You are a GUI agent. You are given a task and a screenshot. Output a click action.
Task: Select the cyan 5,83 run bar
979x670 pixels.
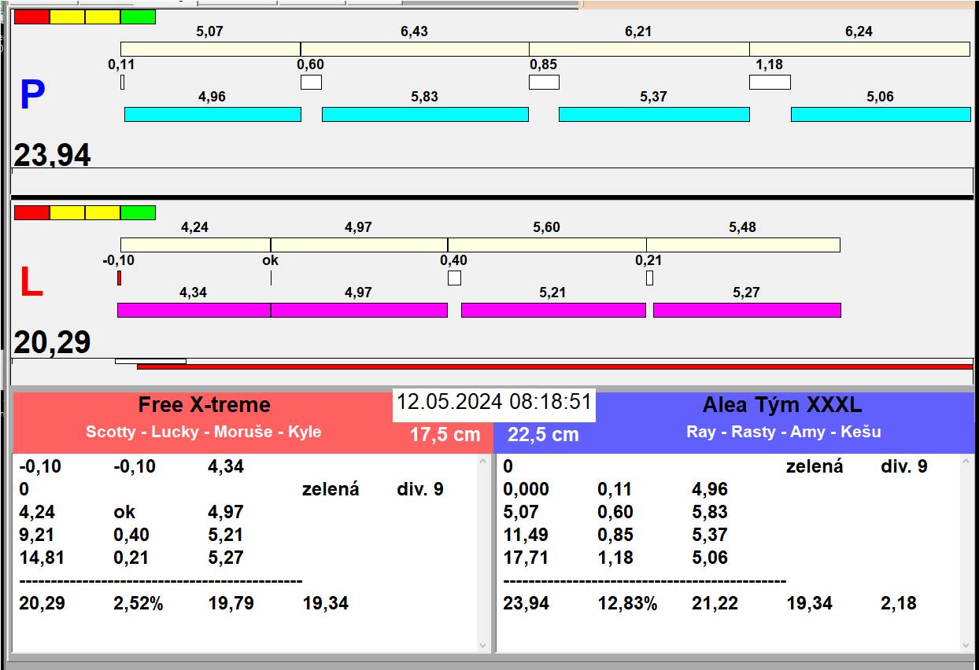(x=425, y=115)
